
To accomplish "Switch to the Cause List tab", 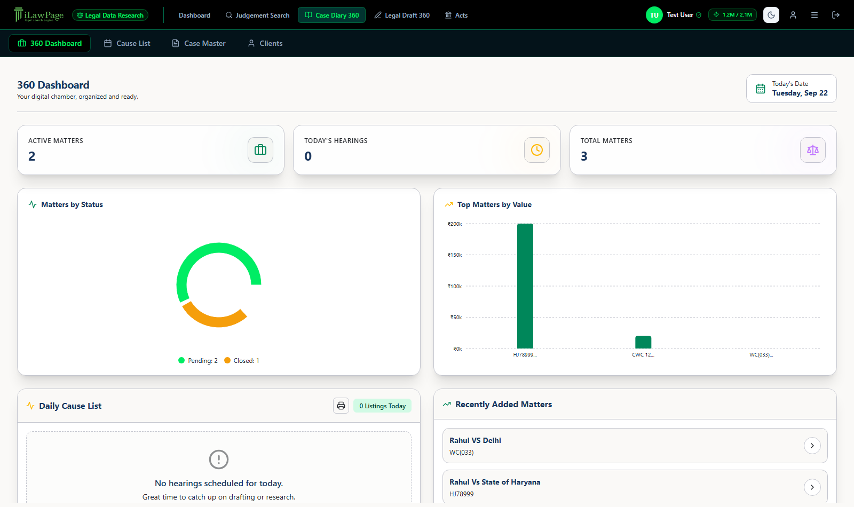I will click(x=127, y=43).
